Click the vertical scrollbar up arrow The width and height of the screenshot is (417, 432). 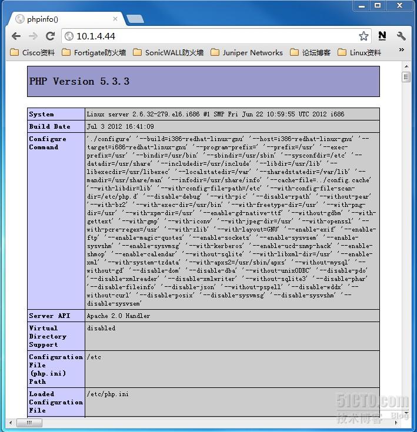[406, 66]
